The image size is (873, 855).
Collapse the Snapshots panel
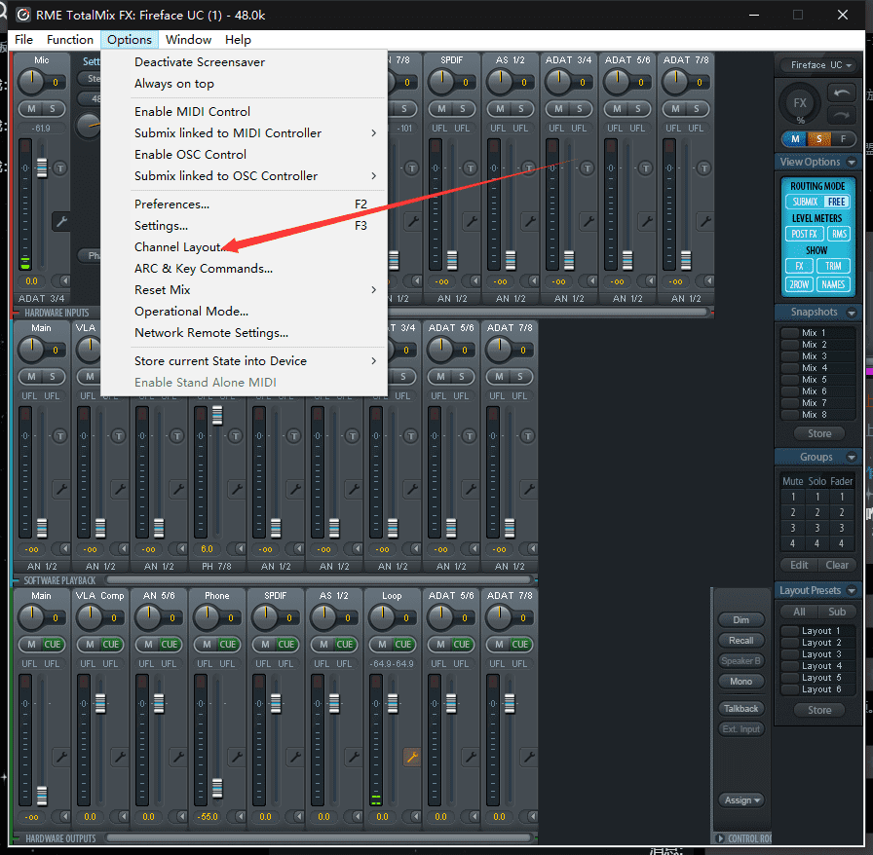(852, 313)
